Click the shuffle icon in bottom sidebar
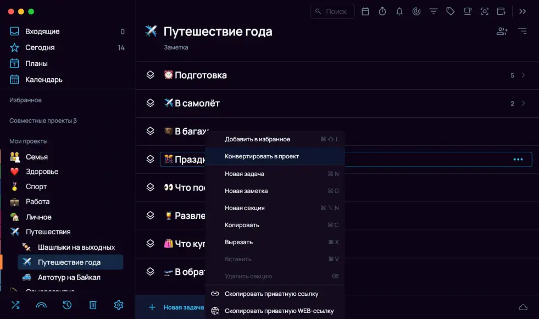The width and height of the screenshot is (539, 319). pyautogui.click(x=15, y=305)
